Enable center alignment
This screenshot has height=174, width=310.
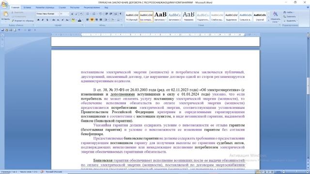pos(92,20)
